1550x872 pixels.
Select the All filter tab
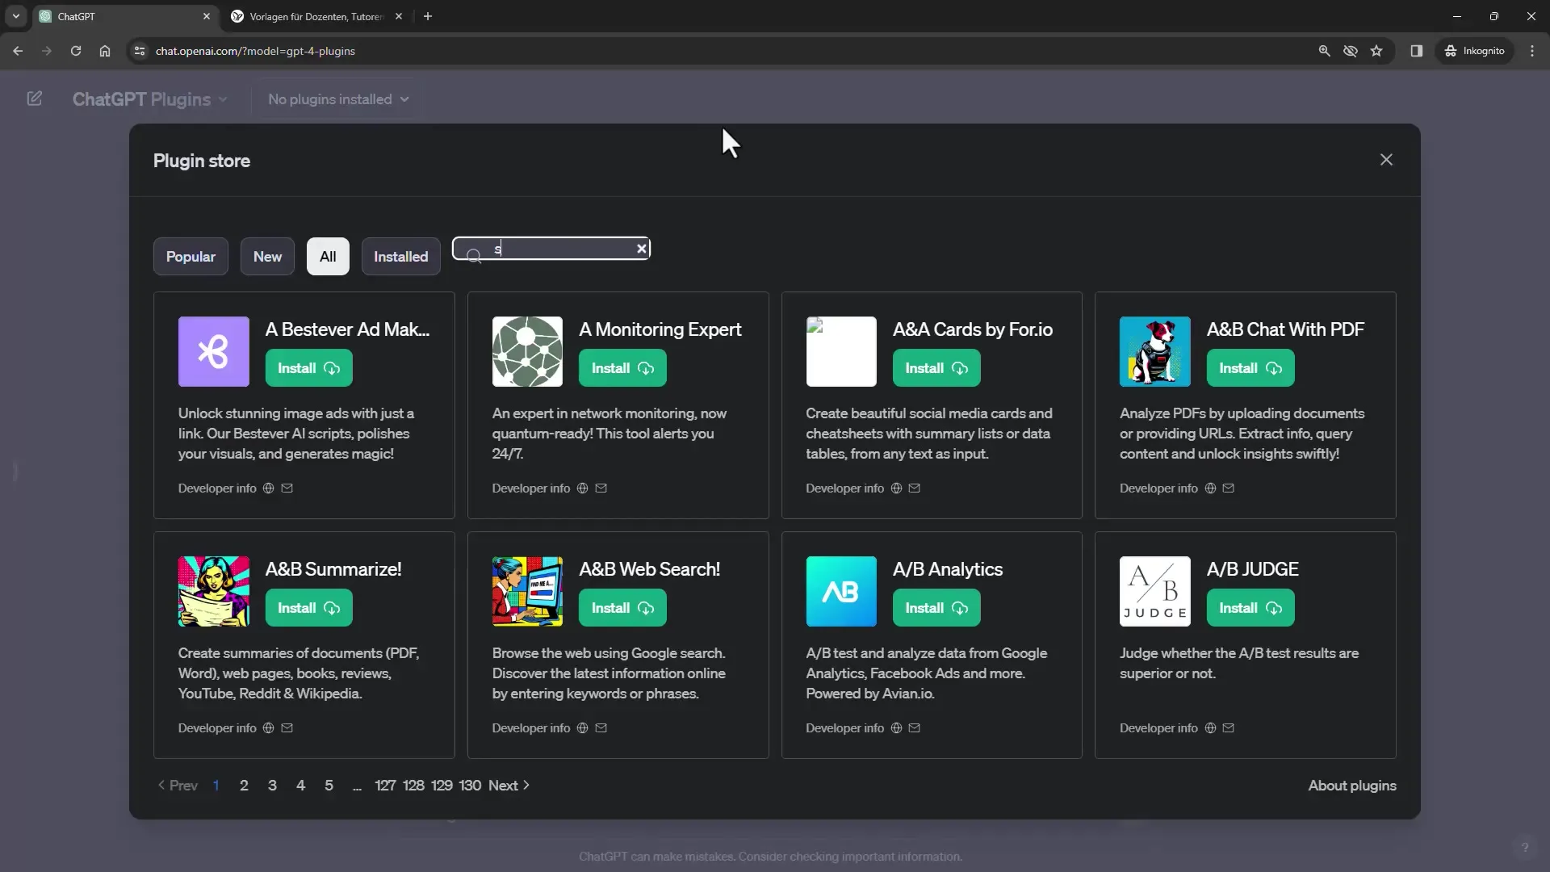(328, 257)
